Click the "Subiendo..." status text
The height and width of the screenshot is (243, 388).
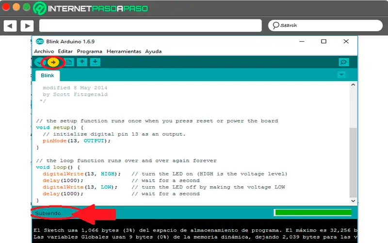coord(49,213)
